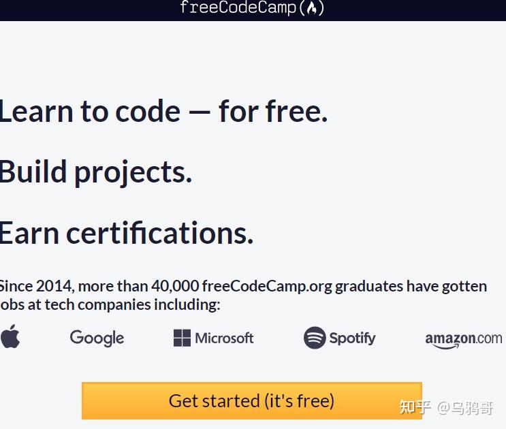Viewport: 506px width, 429px height.
Task: Click the @乌鸦哥 username watermark
Action: tap(465, 408)
